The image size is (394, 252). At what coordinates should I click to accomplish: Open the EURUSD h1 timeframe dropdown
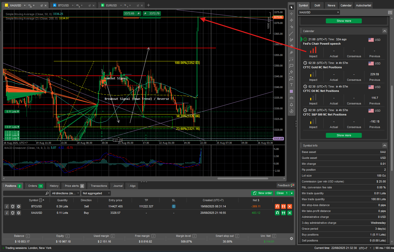pyautogui.click(x=130, y=5)
